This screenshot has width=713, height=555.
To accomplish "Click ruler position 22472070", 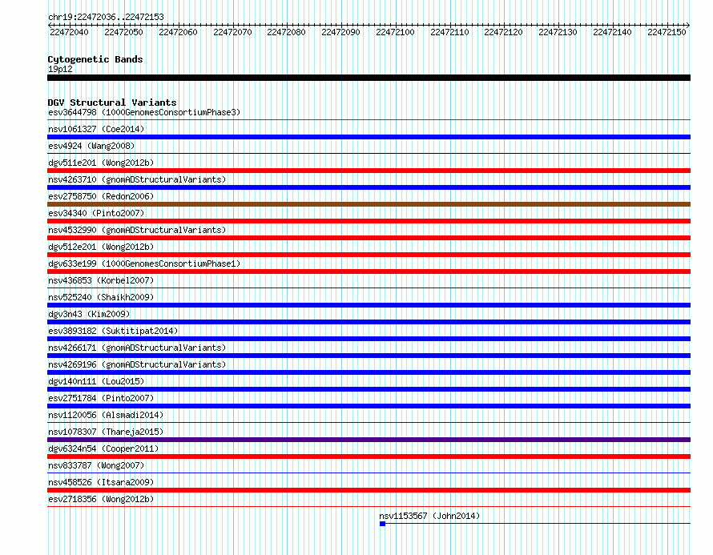I will [x=232, y=32].
